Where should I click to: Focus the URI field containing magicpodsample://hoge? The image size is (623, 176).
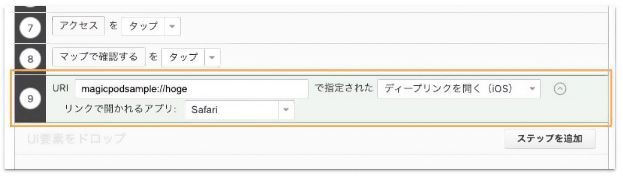[x=191, y=89]
